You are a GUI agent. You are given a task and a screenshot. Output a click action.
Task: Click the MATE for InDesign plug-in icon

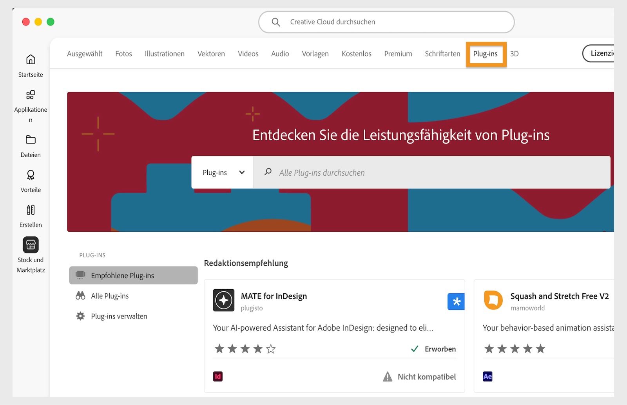click(224, 300)
